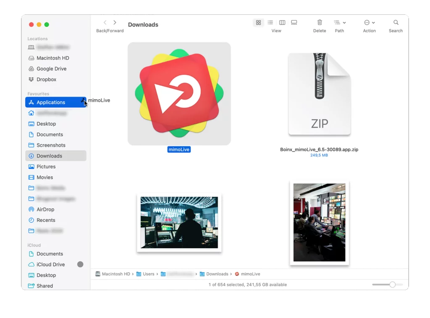Click the Search magnifier icon

click(x=396, y=23)
